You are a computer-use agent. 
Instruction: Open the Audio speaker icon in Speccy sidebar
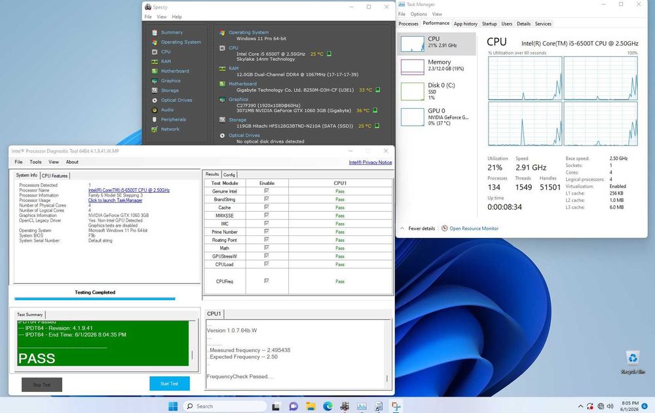[155, 110]
